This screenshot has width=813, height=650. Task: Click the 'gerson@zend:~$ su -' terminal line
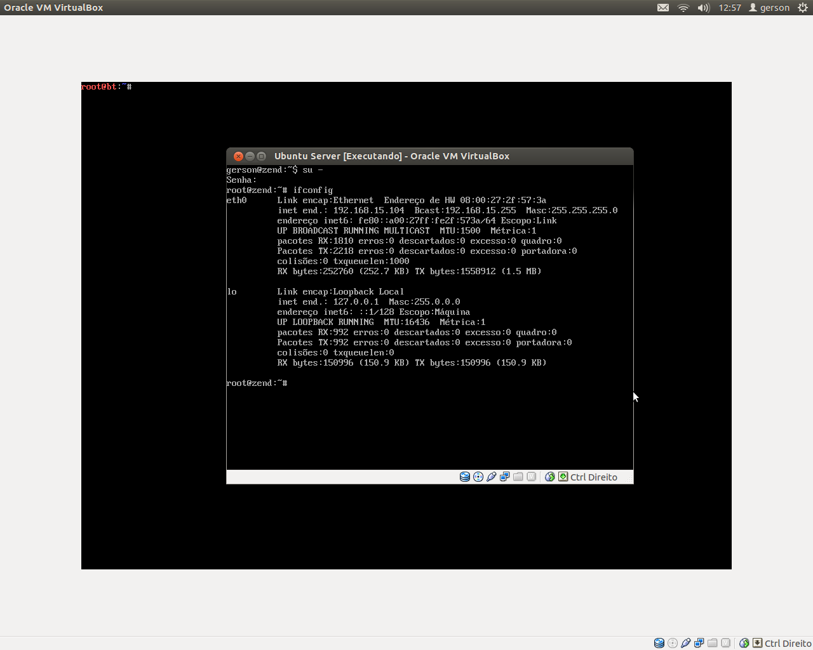tap(274, 170)
